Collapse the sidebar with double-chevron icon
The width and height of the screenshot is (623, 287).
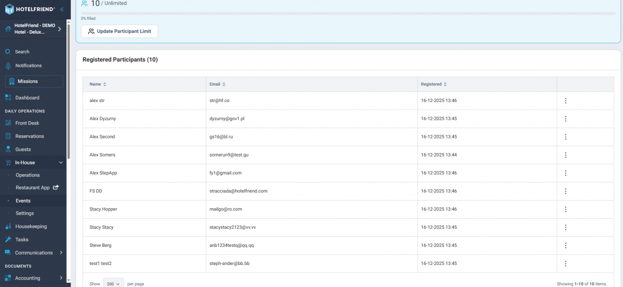pos(62,9)
